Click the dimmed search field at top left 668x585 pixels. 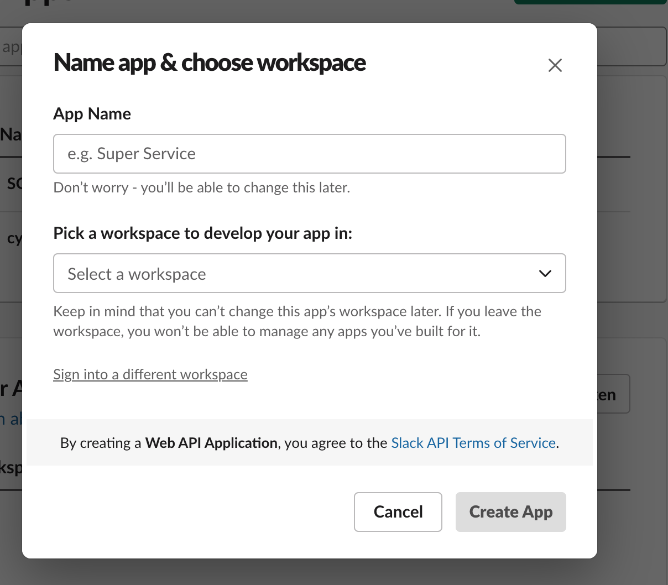[x=11, y=47]
